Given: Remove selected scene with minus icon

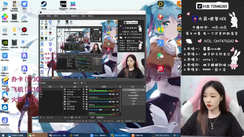Looking at the screenshot, I should tap(44, 118).
